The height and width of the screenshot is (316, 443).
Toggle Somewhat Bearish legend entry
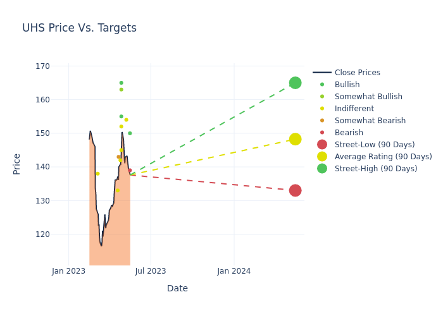[x=370, y=121]
